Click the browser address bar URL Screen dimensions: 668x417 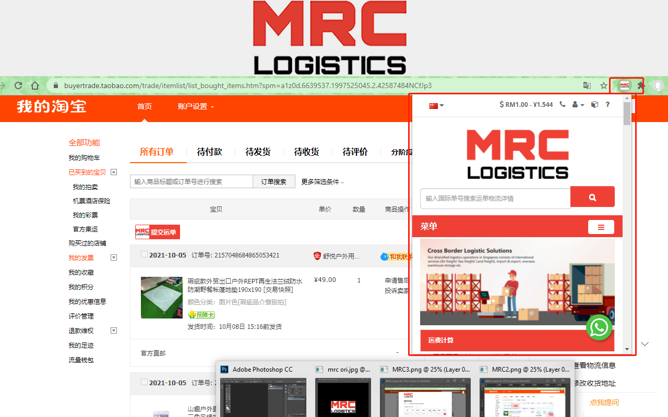coord(248,85)
